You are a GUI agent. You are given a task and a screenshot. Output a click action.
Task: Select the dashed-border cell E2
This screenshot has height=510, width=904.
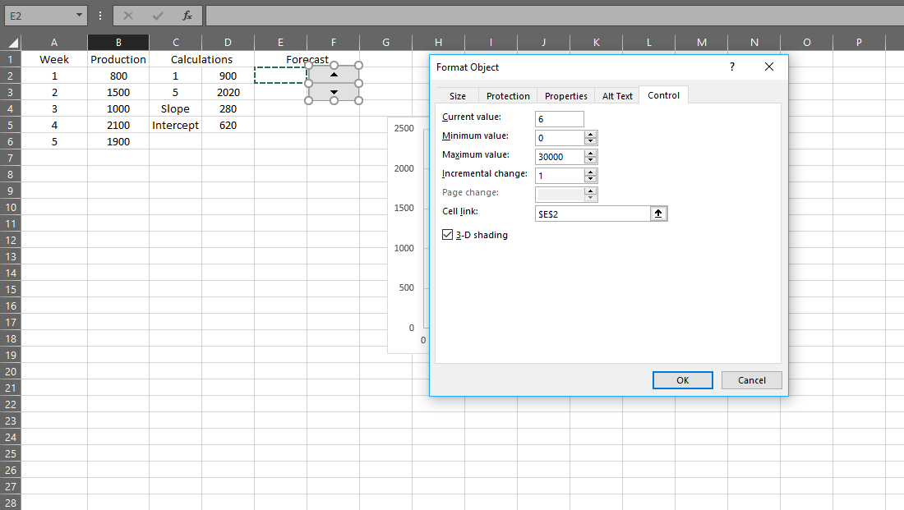click(280, 76)
